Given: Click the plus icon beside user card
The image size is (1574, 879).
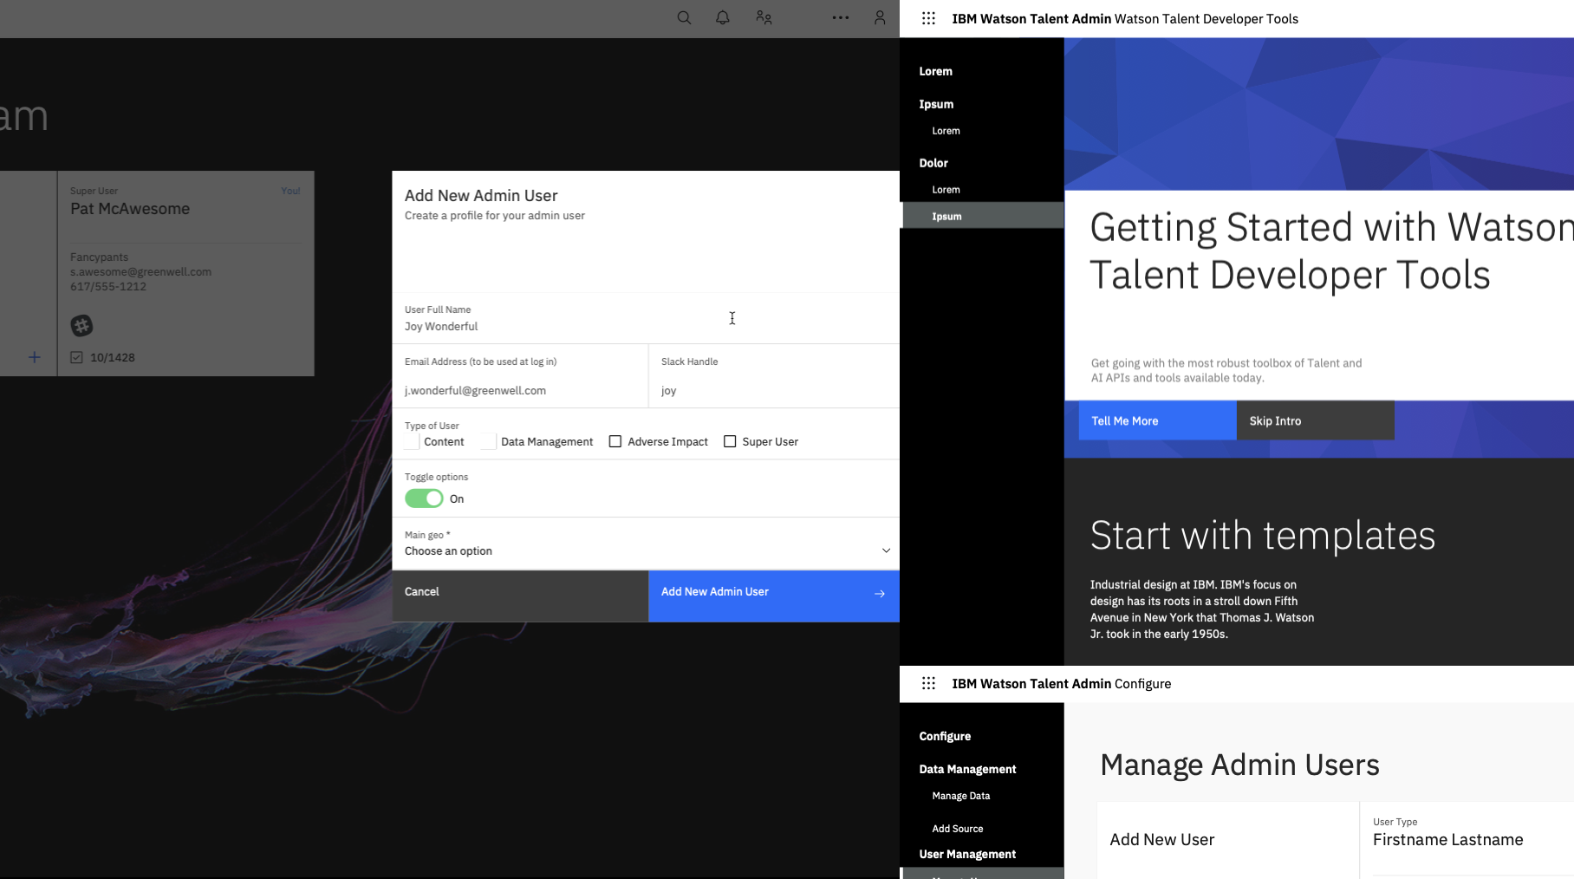Looking at the screenshot, I should pos(35,357).
